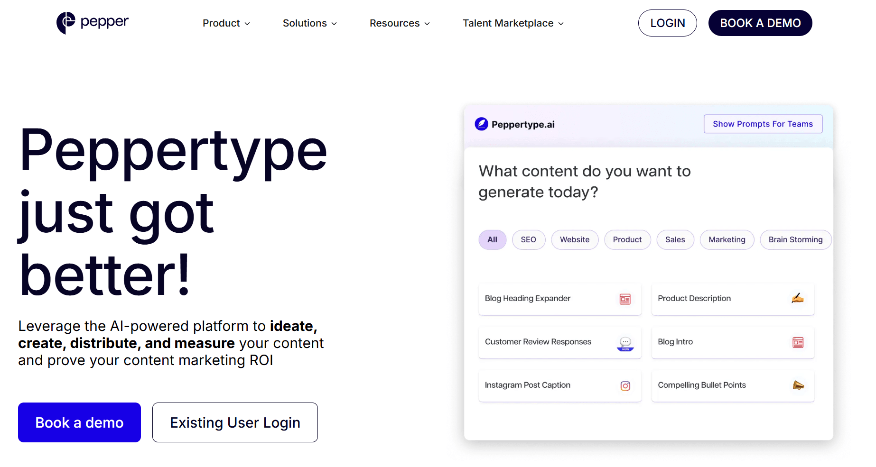Select the Product filter pill

coord(627,240)
